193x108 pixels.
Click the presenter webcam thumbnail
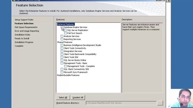coord(182,98)
